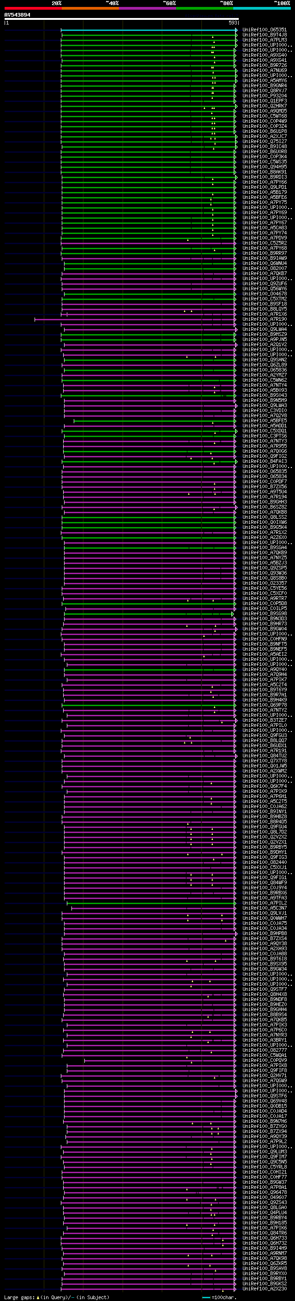
Task: Click the UniRef100_O23357 label
Action: (x=264, y=583)
